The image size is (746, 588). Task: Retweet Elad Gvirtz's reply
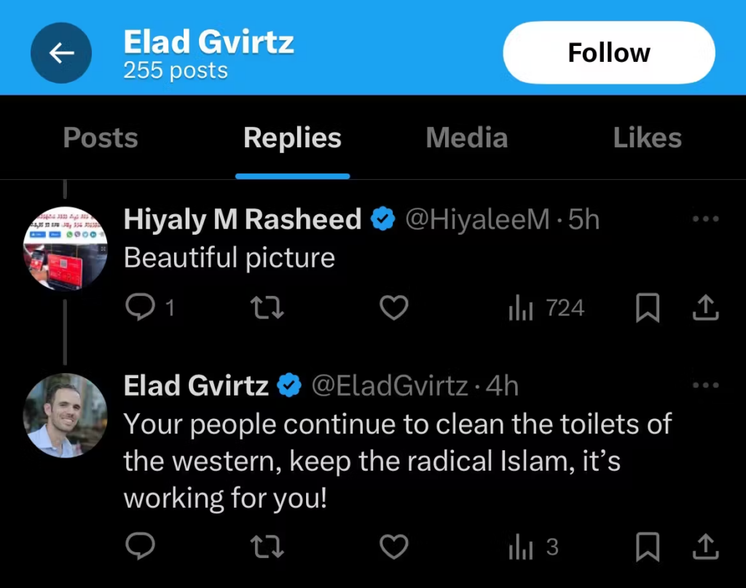pos(267,546)
